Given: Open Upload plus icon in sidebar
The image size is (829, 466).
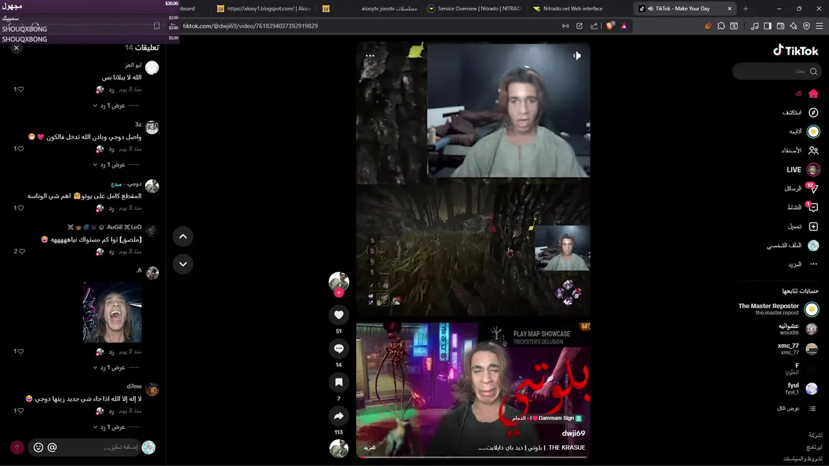Looking at the screenshot, I should 813,227.
